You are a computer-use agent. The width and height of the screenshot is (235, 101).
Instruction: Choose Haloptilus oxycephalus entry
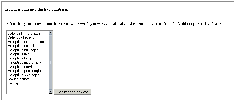(x=28, y=42)
